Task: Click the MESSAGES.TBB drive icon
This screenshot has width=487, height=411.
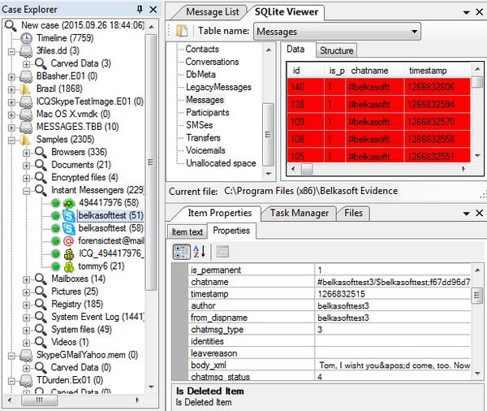Action: tap(26, 128)
